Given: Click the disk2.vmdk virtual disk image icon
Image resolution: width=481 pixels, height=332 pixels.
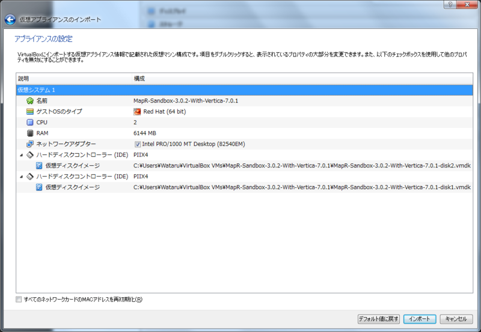Looking at the screenshot, I should click(39, 166).
